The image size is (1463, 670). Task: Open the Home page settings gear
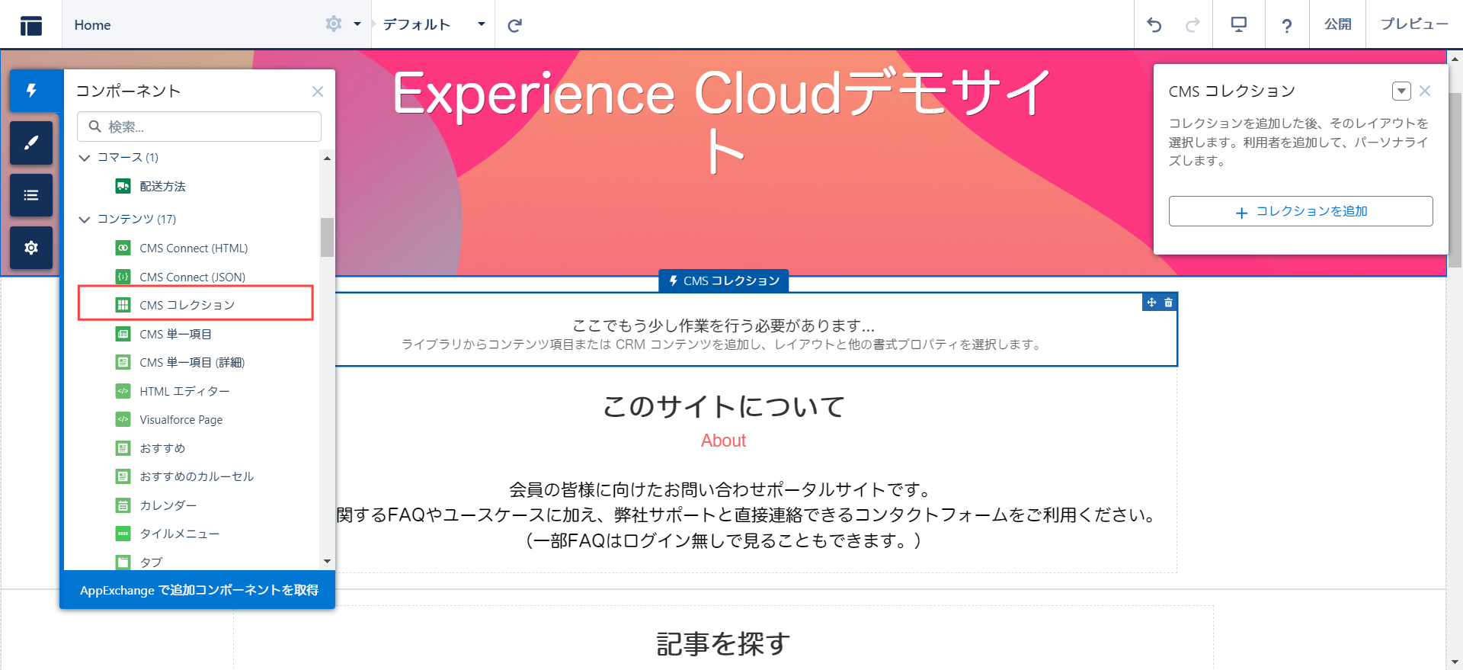(334, 24)
